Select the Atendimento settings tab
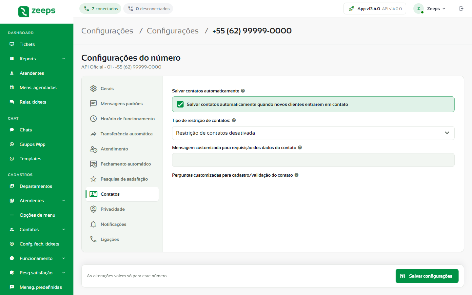472x295 pixels. click(x=122, y=149)
